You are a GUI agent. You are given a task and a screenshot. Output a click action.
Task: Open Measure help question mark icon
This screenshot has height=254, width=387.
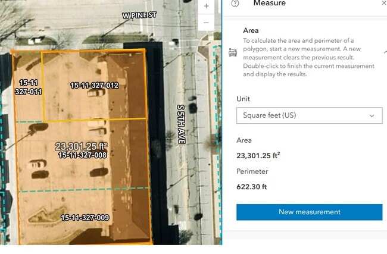coord(235,4)
